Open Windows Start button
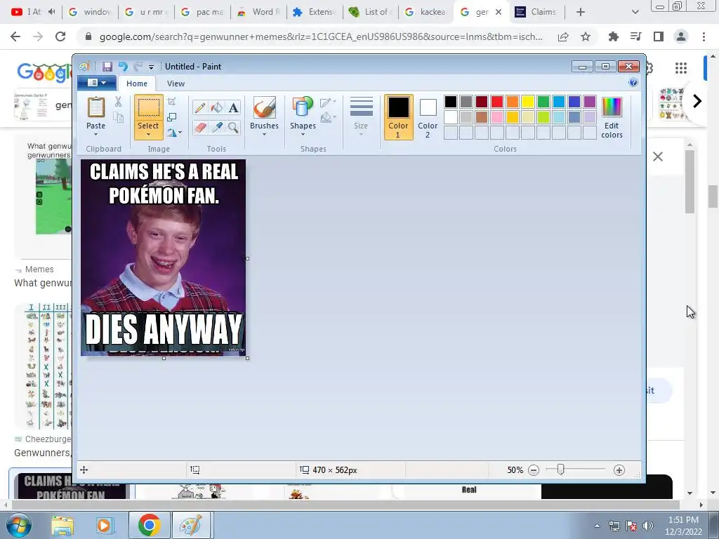 (19, 525)
